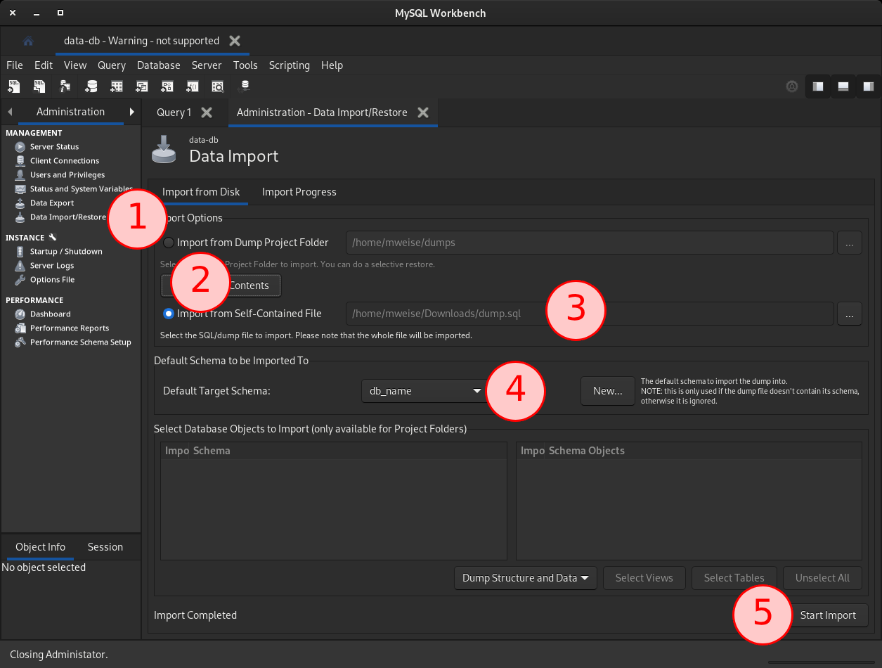Open the Database menu
Image resolution: width=882 pixels, height=668 pixels.
(158, 65)
